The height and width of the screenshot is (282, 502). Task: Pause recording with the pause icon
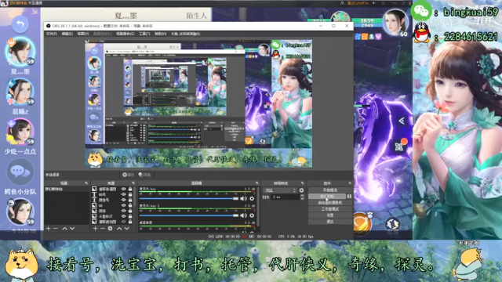point(349,197)
